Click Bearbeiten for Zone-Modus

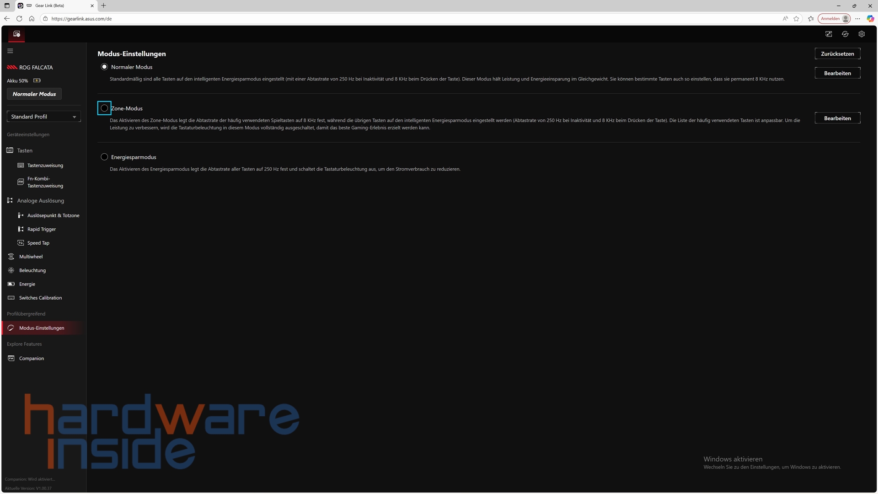pyautogui.click(x=837, y=118)
